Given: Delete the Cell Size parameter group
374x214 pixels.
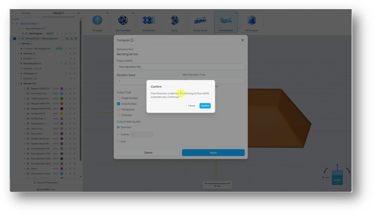Looking at the screenshot, I should (74, 53).
